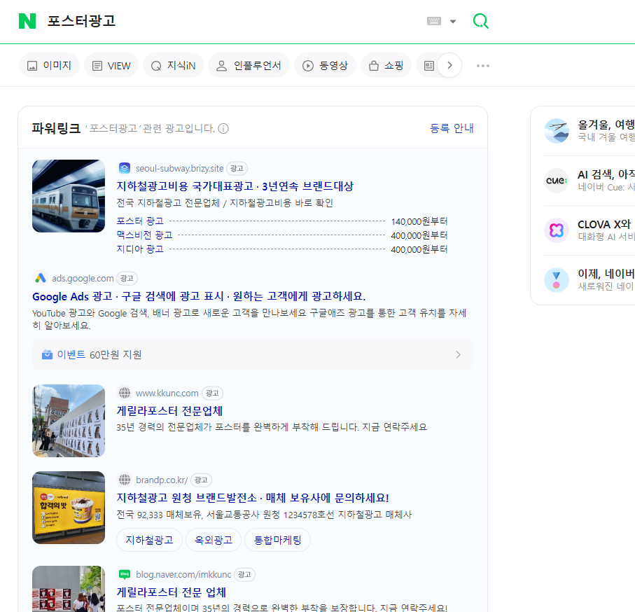Screen dimensions: 635x612
Task: Click the 광고 badge beside www.kkunc.com
Action: click(212, 393)
